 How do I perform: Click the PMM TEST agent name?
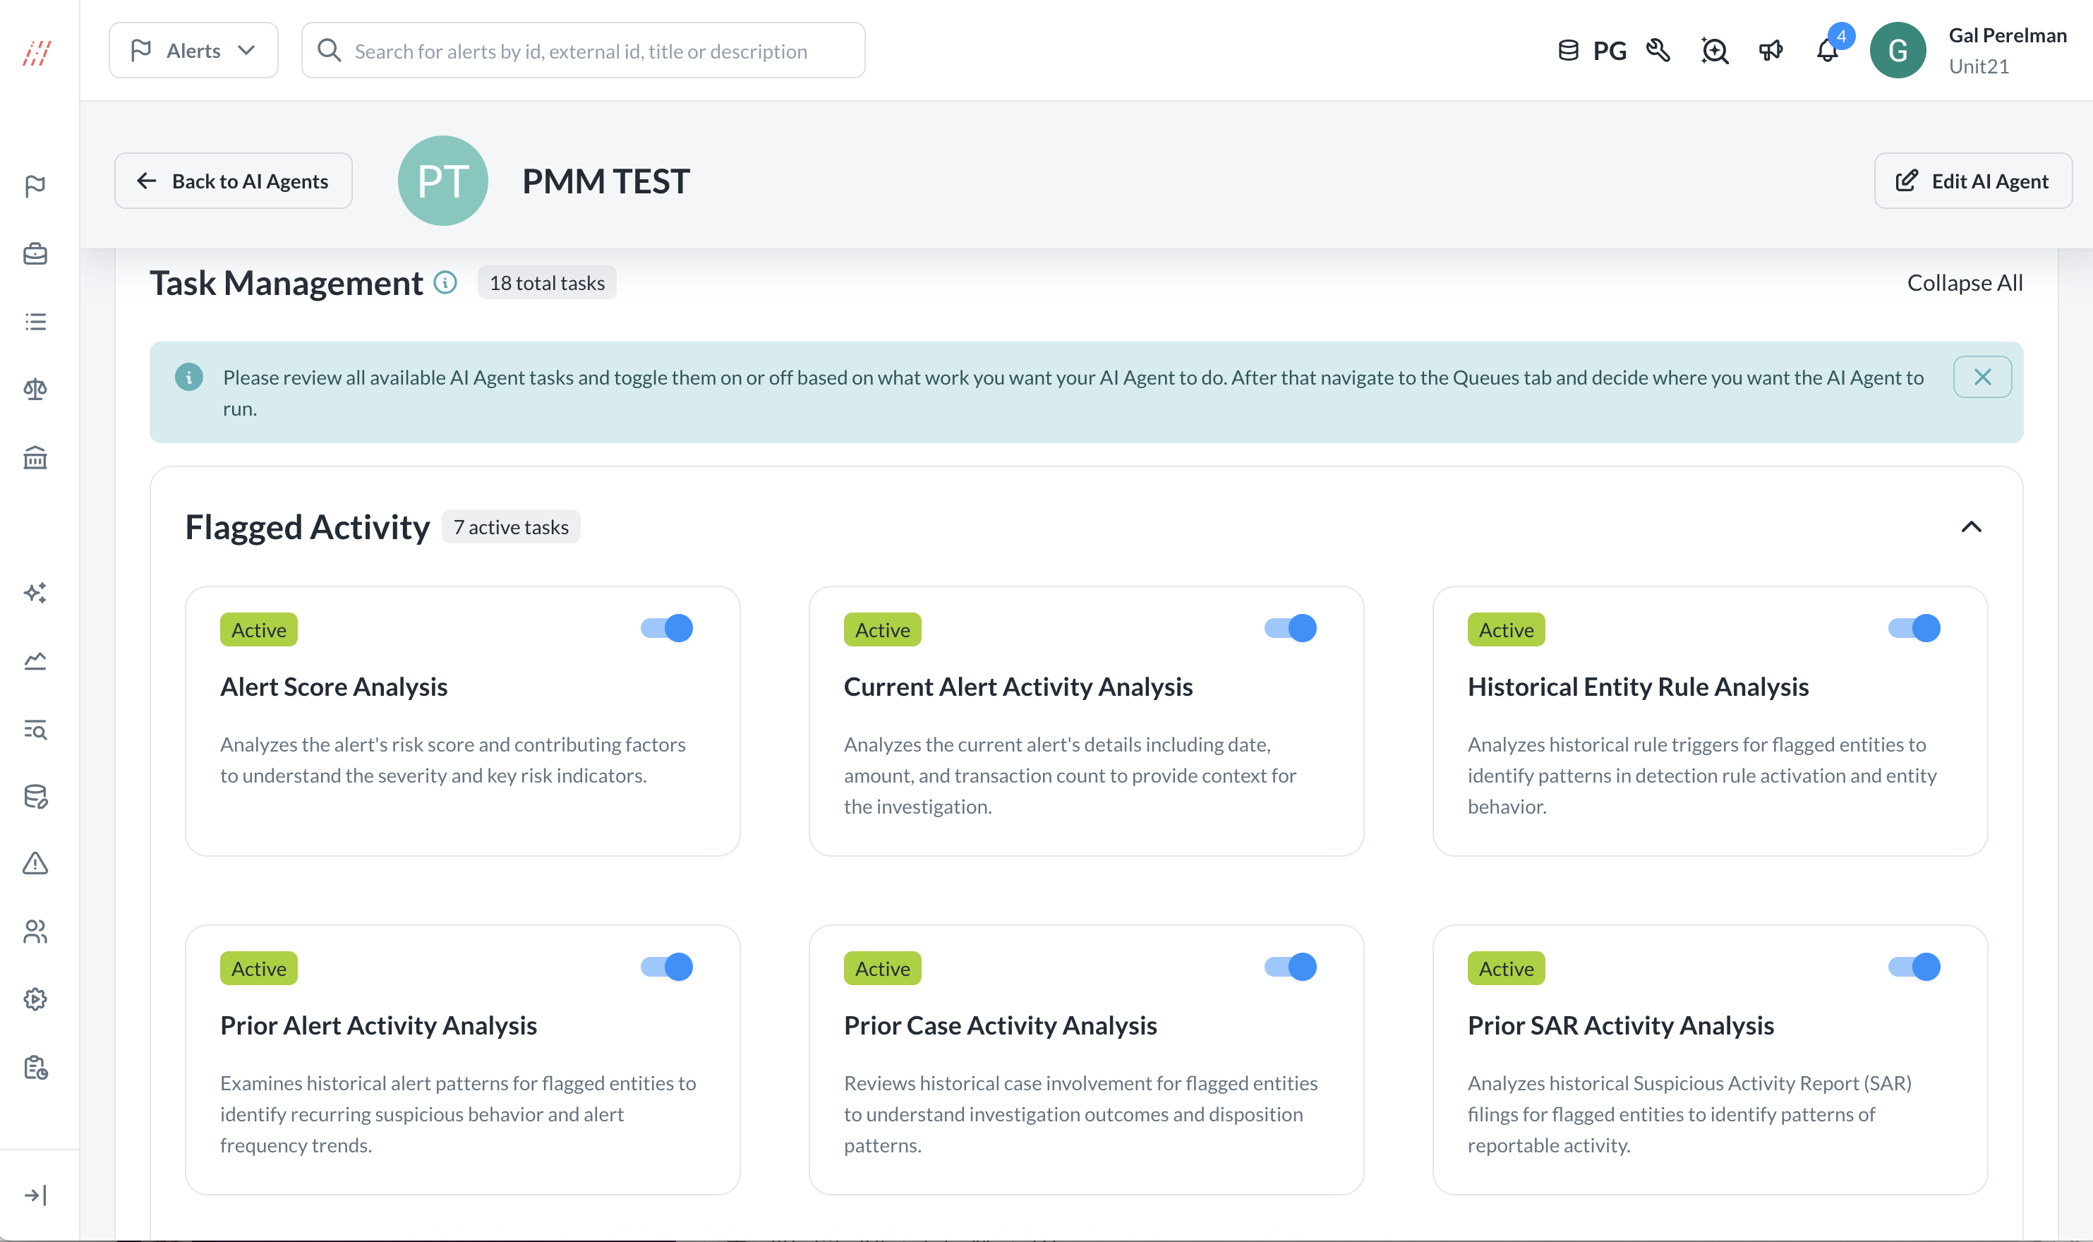(x=606, y=181)
